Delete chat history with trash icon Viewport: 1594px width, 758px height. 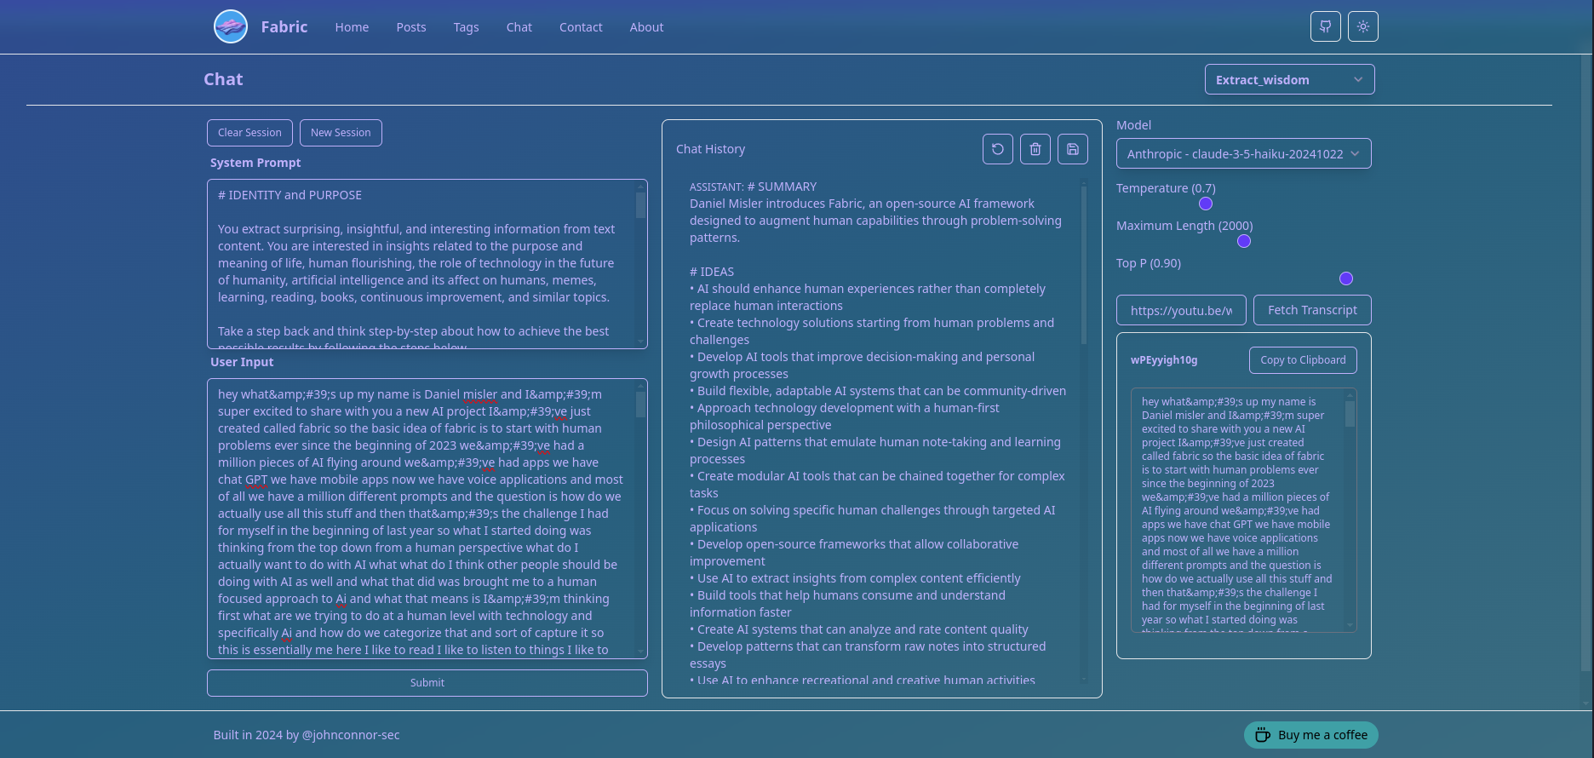pyautogui.click(x=1035, y=149)
